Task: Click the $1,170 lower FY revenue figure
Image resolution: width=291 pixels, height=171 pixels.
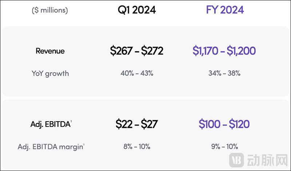Action: [x=206, y=51]
